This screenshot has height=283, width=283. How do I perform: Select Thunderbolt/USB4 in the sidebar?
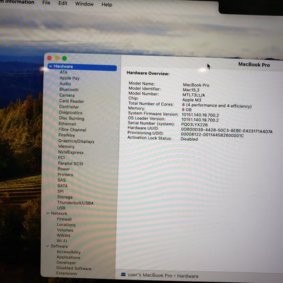click(76, 203)
